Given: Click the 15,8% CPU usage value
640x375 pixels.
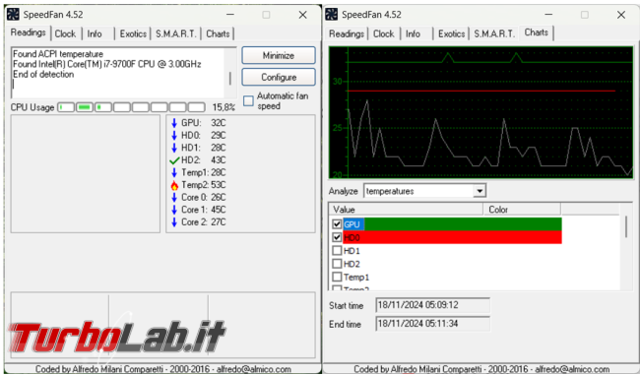Looking at the screenshot, I should tap(224, 107).
